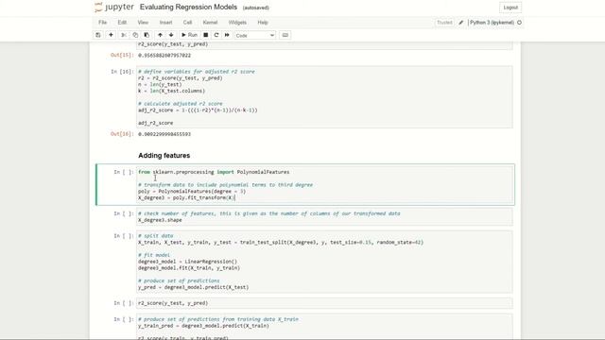Cut selected cells with scissors icon
This screenshot has width=605, height=340.
124,35
